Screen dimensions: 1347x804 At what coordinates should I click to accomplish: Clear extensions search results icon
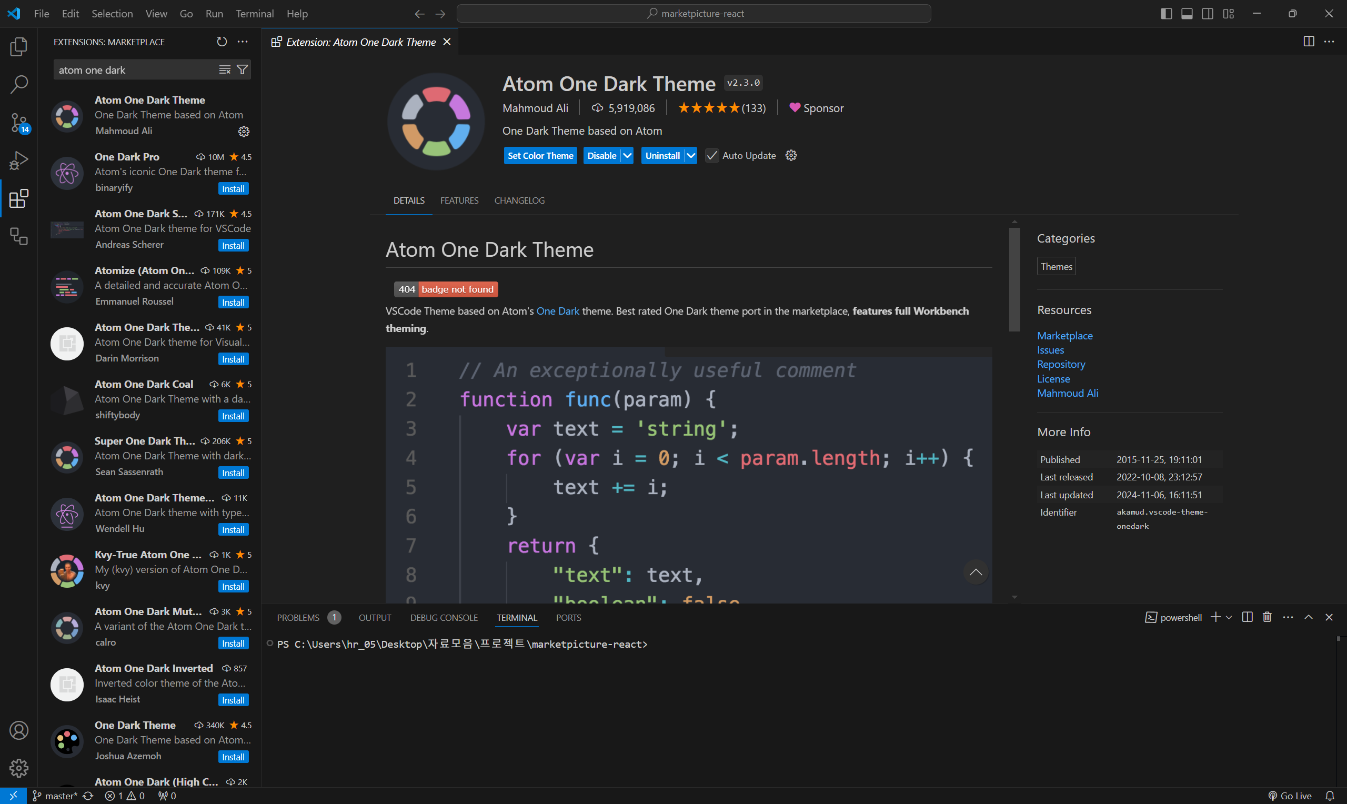point(225,70)
